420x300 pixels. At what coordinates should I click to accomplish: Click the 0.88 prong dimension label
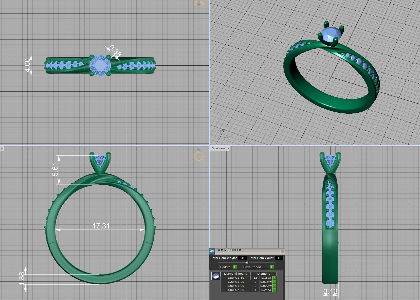click(x=116, y=51)
